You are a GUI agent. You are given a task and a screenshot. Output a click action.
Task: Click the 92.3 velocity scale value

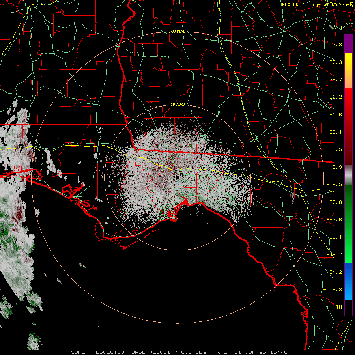pyautogui.click(x=336, y=62)
